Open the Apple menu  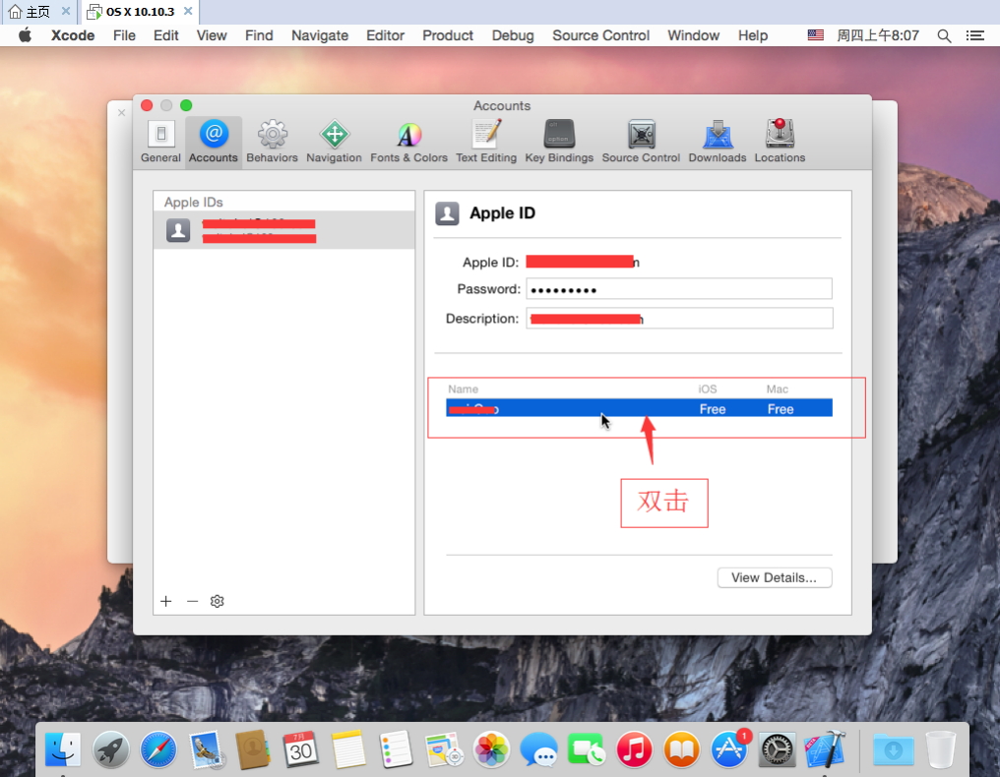coord(25,35)
